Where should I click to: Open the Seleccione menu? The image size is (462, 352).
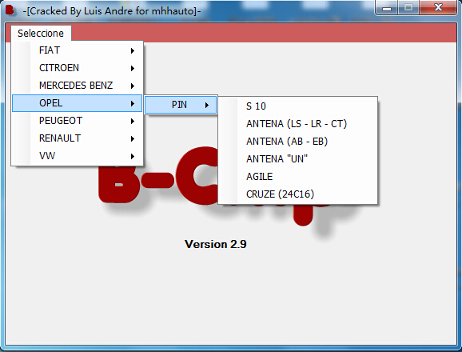41,34
